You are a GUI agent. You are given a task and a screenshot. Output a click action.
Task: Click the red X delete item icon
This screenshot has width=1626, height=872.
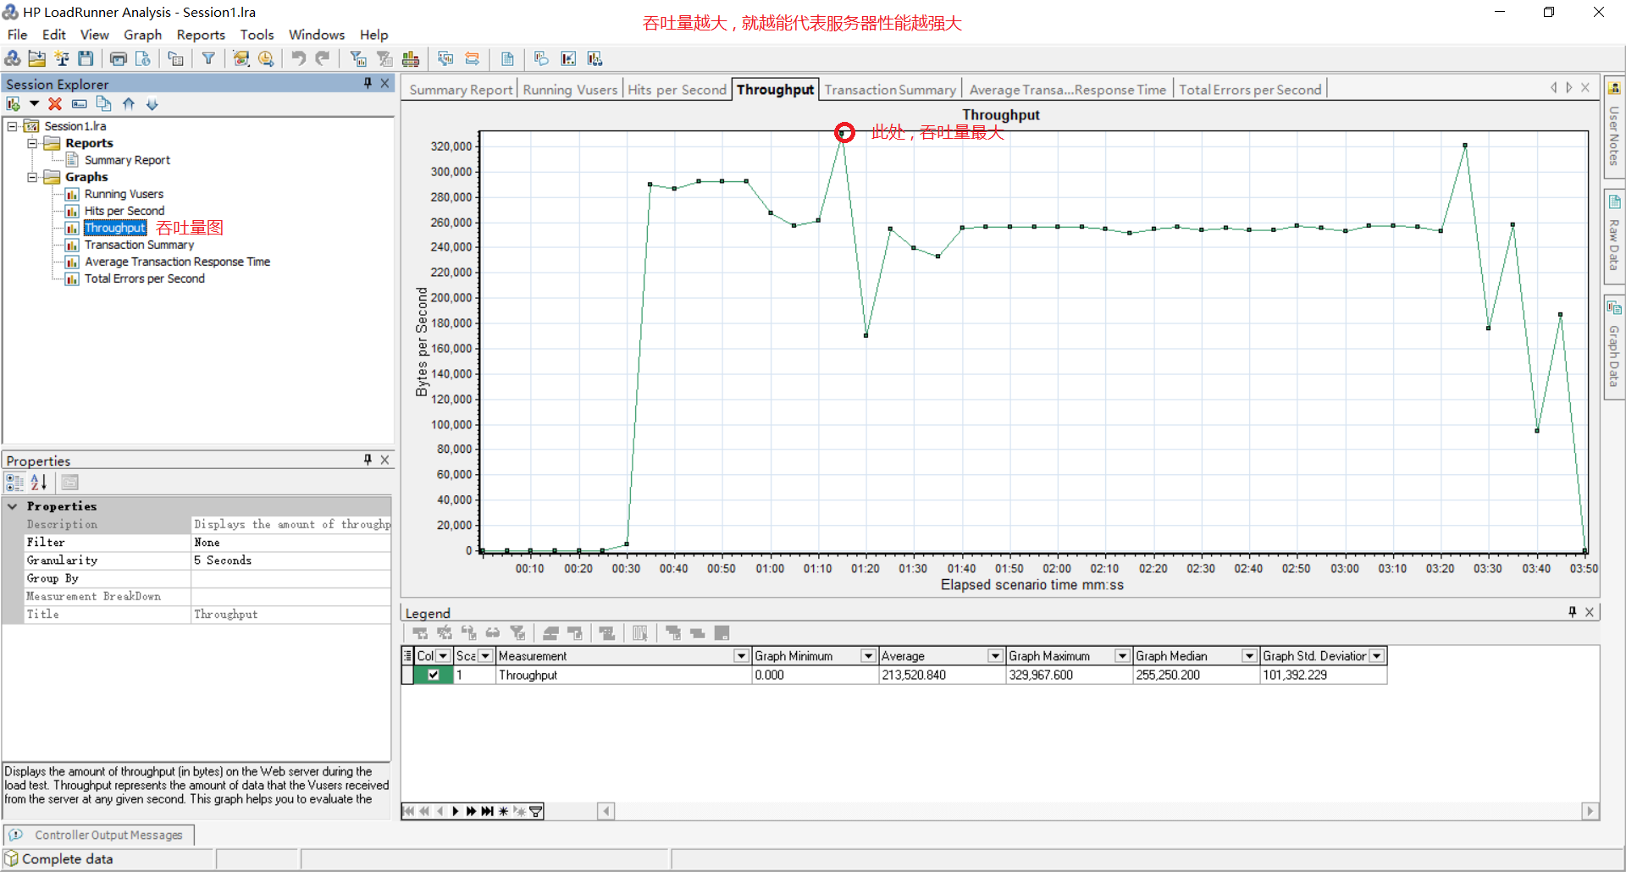point(55,104)
